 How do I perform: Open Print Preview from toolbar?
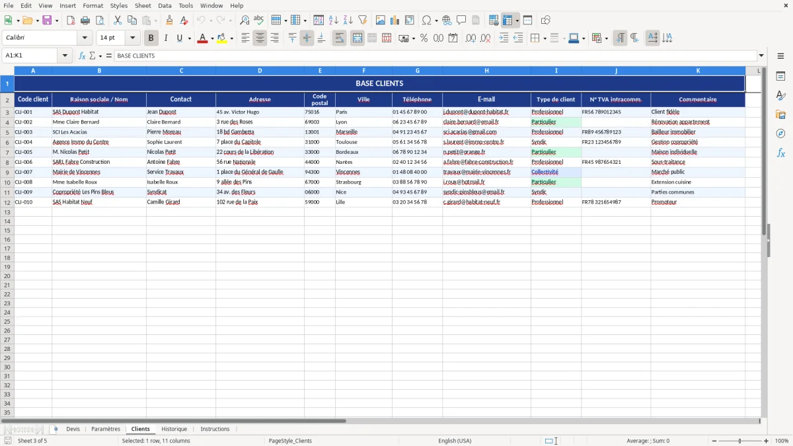click(x=100, y=20)
